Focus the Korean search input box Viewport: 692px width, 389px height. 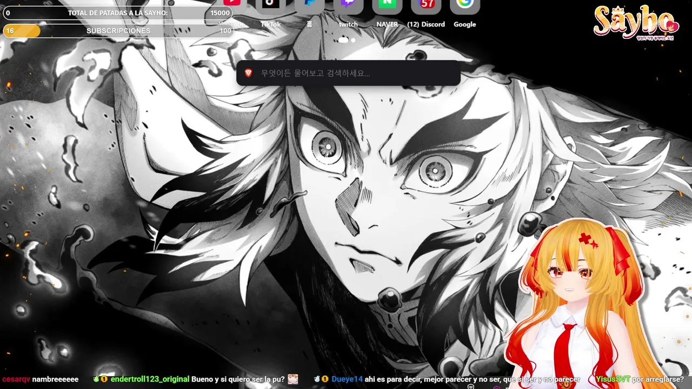[x=348, y=73]
